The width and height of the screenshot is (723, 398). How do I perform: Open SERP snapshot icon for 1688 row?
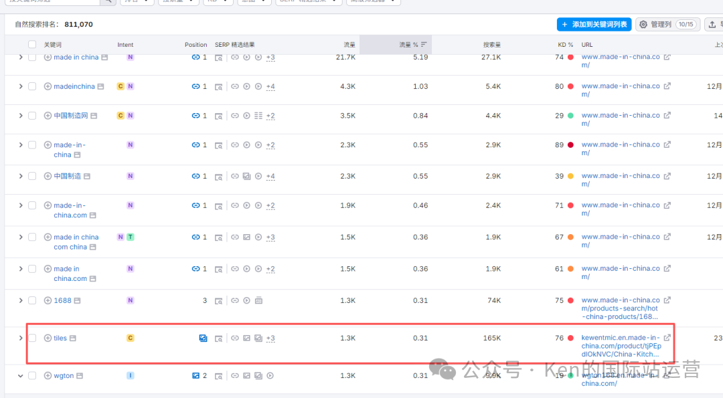click(x=218, y=301)
